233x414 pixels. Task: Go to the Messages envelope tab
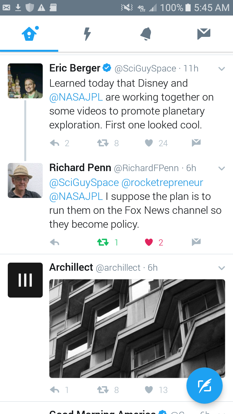point(204,34)
